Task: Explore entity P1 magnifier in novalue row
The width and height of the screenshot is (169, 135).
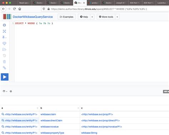Action: pyautogui.click(x=3, y=126)
